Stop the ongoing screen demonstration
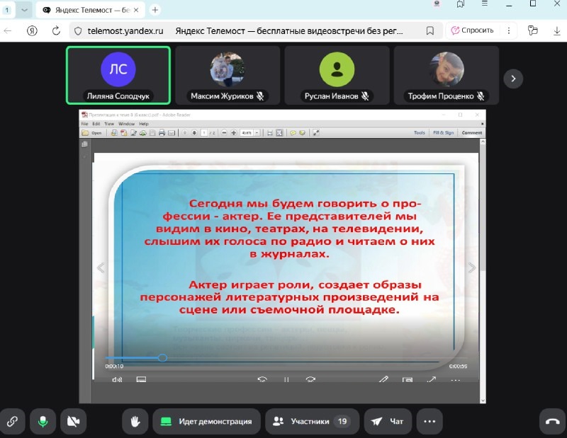Image resolution: width=567 pixels, height=438 pixels. point(206,421)
